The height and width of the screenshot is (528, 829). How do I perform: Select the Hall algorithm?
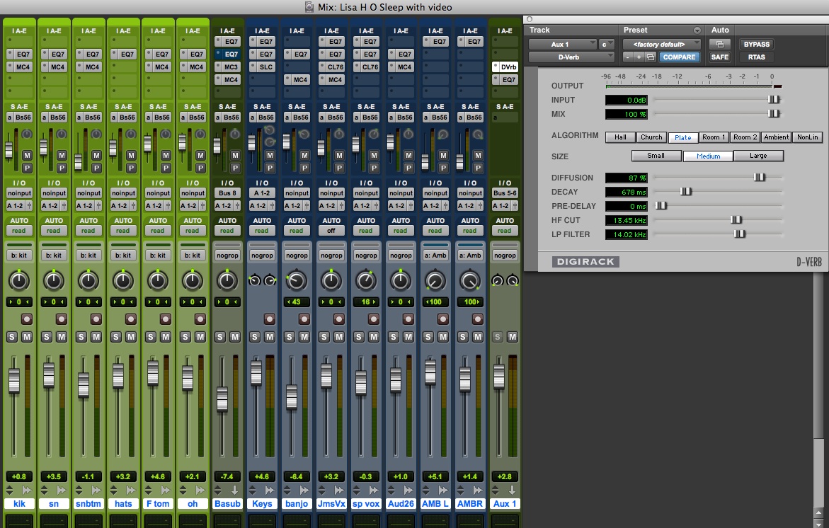click(x=620, y=137)
